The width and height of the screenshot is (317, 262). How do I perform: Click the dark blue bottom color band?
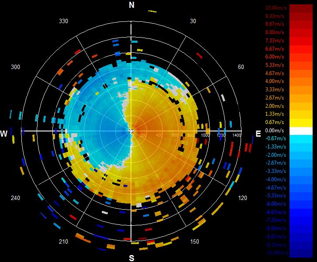tap(301, 254)
